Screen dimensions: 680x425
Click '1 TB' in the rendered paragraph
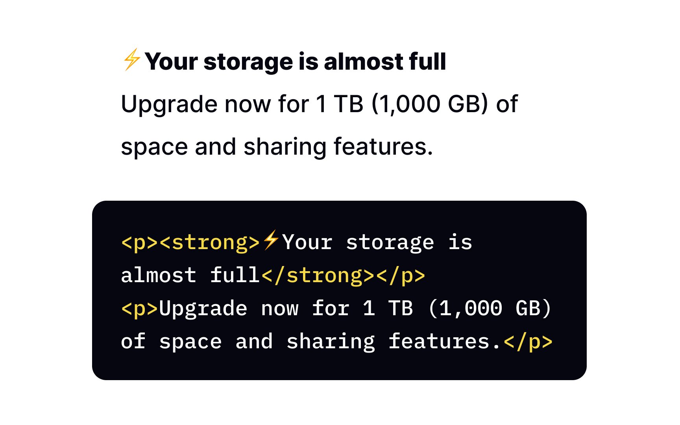pos(339,104)
